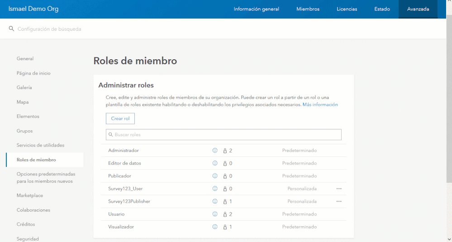Open info icon for Survey123Publisher role
452x242 pixels.
[x=215, y=201]
